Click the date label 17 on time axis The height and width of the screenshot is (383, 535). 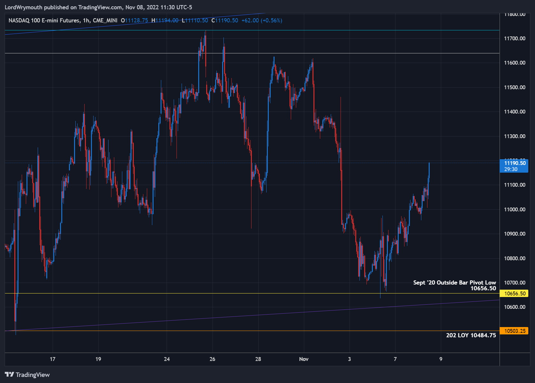click(53, 359)
